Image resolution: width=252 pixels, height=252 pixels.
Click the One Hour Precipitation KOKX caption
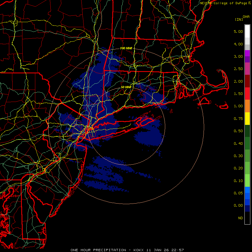point(127,250)
